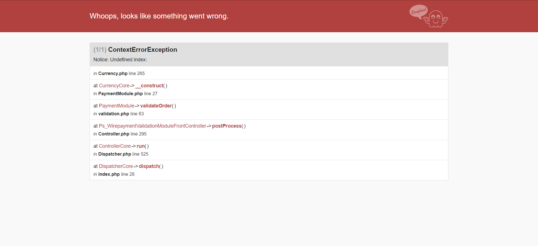
Task: Click the index.php file name
Action: click(x=109, y=174)
